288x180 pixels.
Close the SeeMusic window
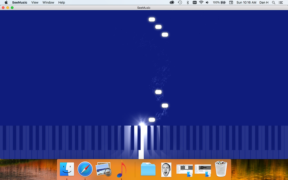(3, 7)
